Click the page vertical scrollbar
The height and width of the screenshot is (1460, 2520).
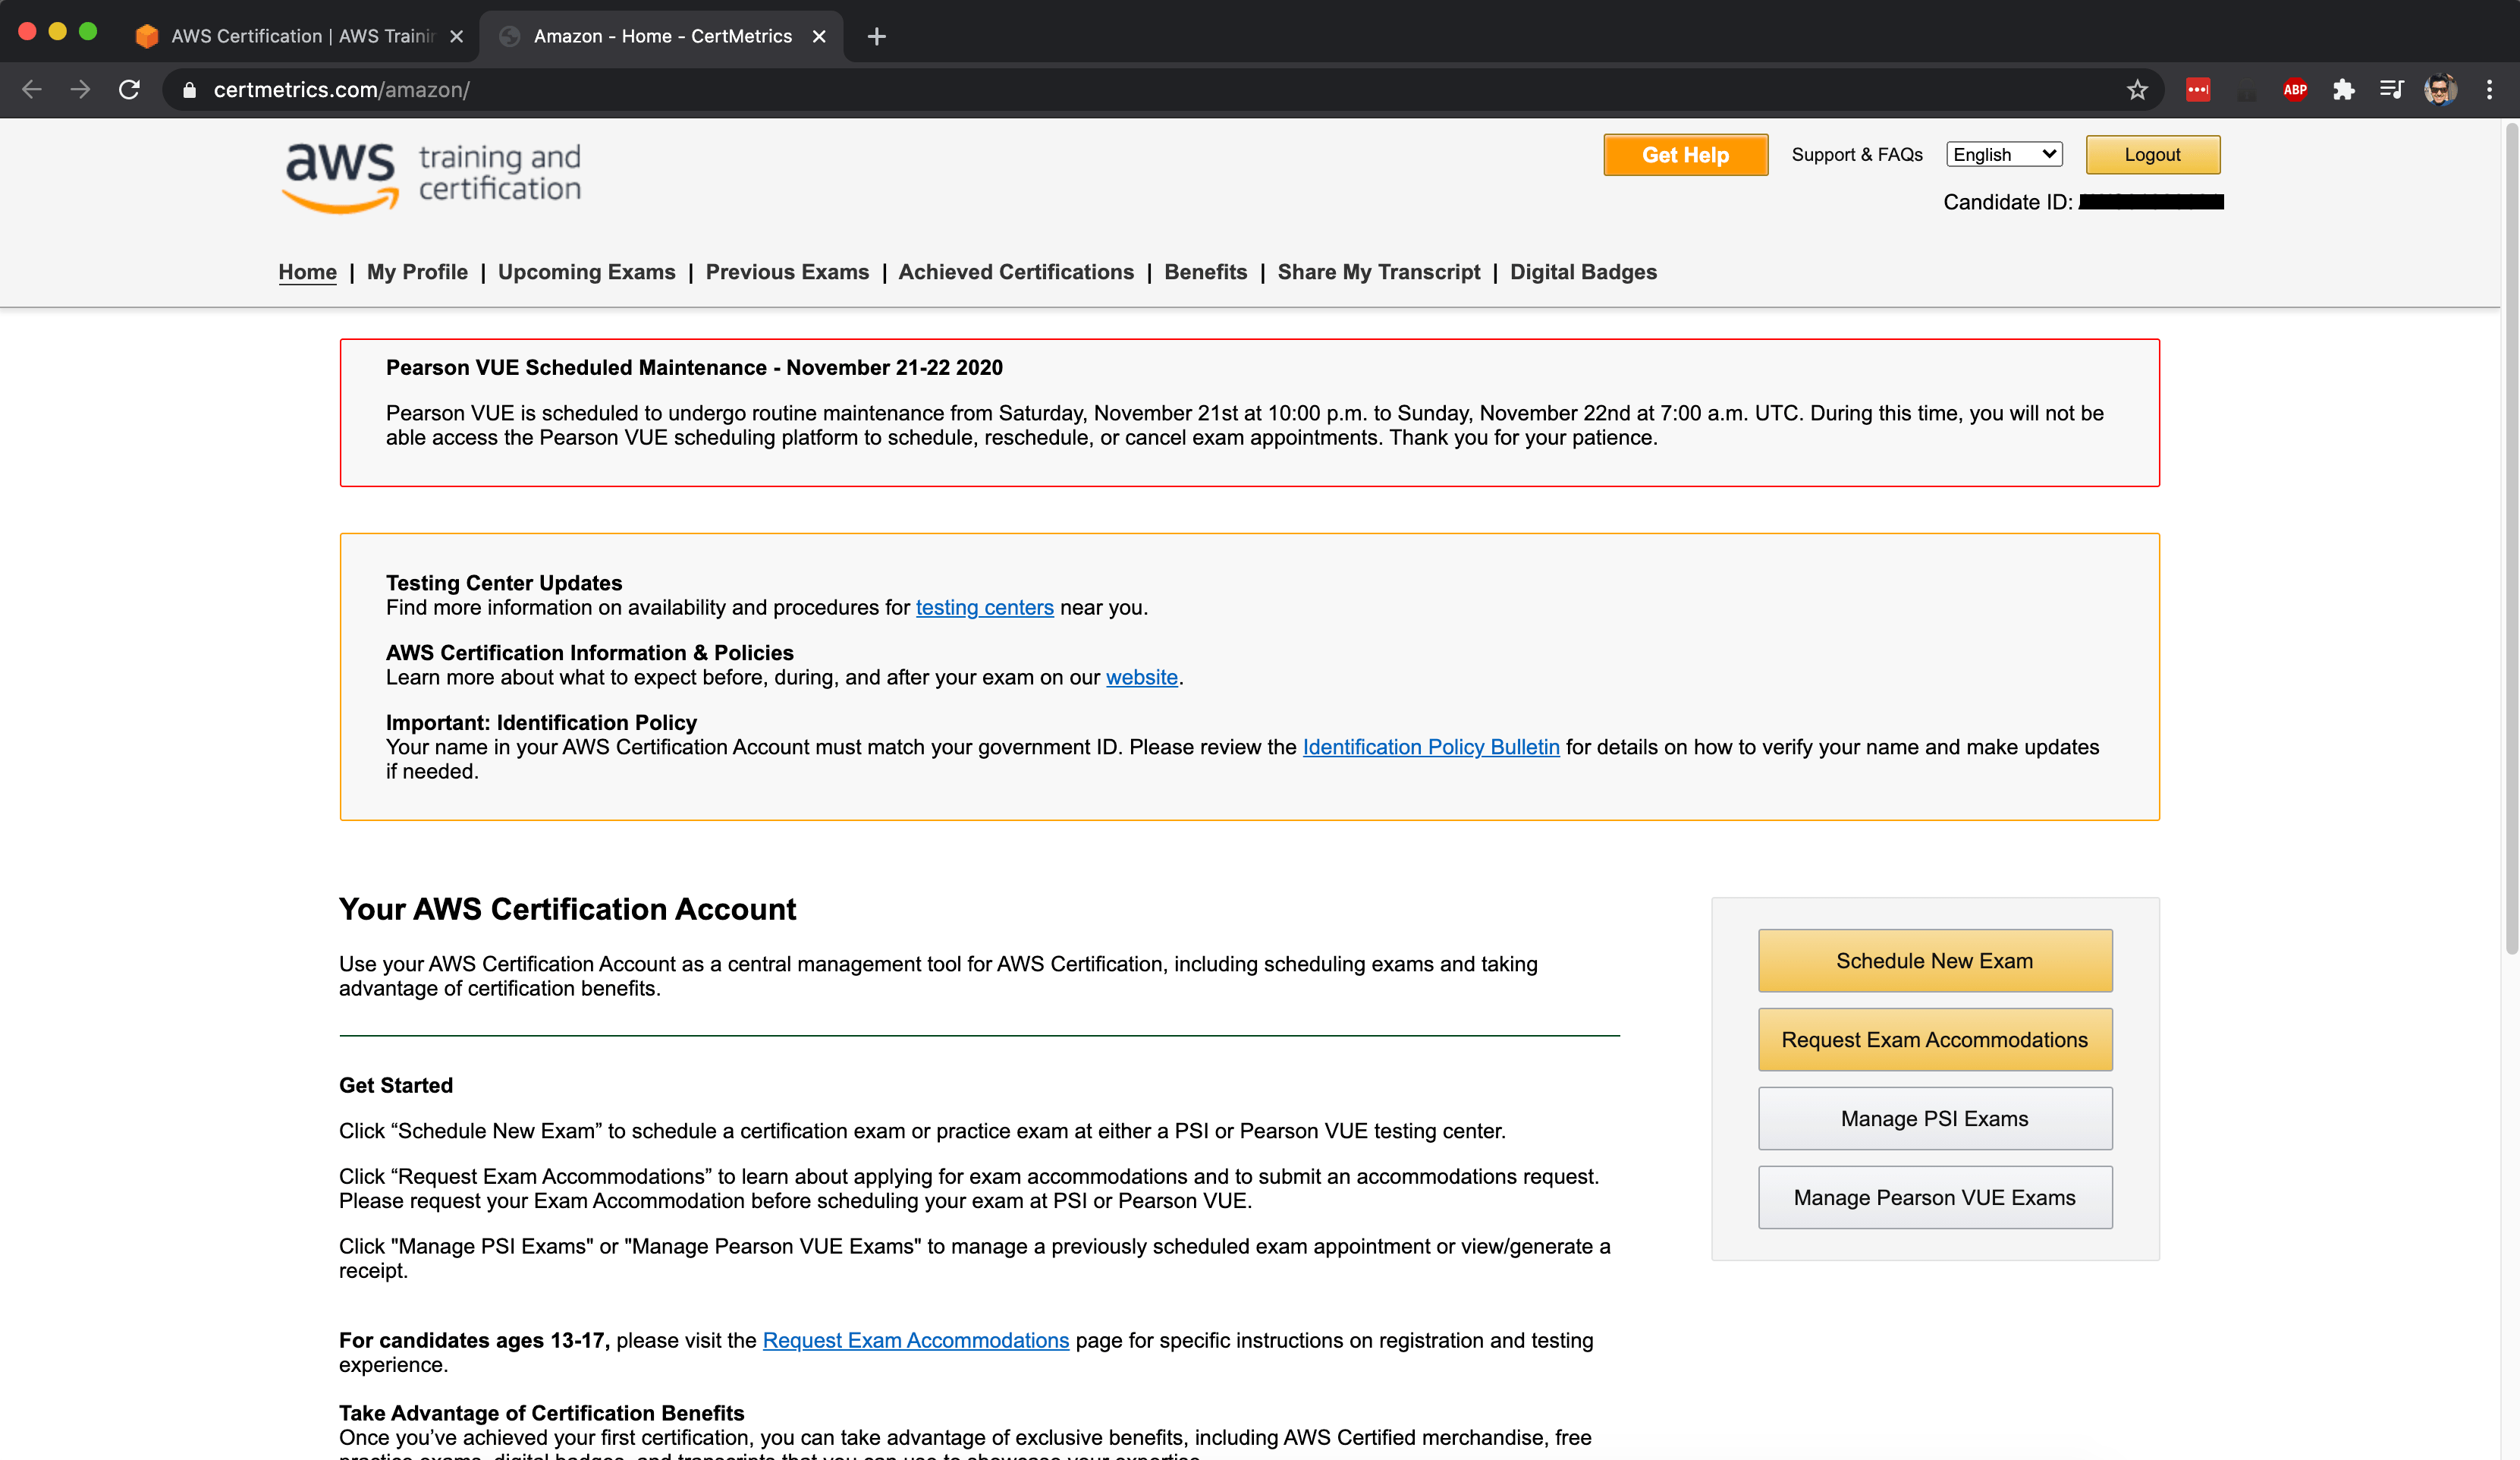coord(2511,540)
